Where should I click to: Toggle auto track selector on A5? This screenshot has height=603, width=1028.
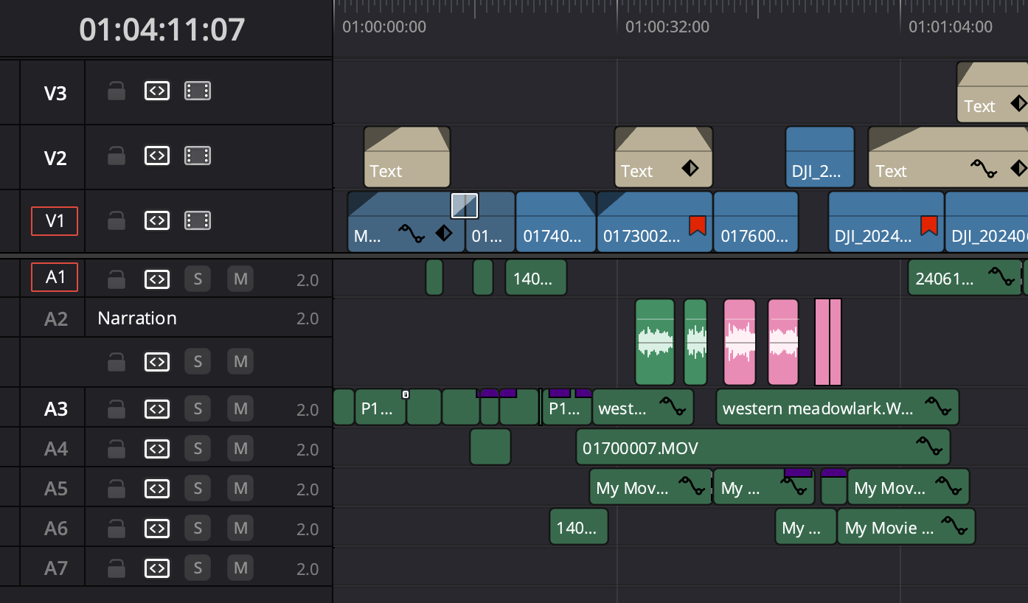point(156,488)
